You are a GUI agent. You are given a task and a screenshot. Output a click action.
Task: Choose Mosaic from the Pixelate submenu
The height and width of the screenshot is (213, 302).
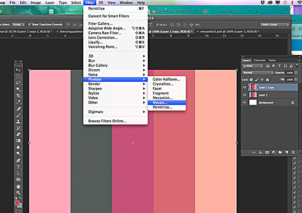coord(162,102)
